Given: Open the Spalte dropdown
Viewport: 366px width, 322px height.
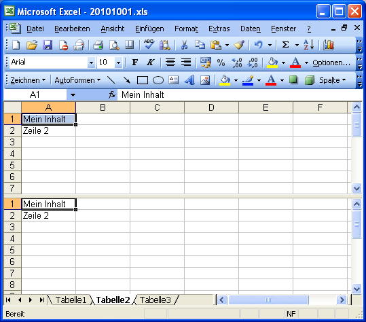Looking at the screenshot, I should [x=333, y=80].
